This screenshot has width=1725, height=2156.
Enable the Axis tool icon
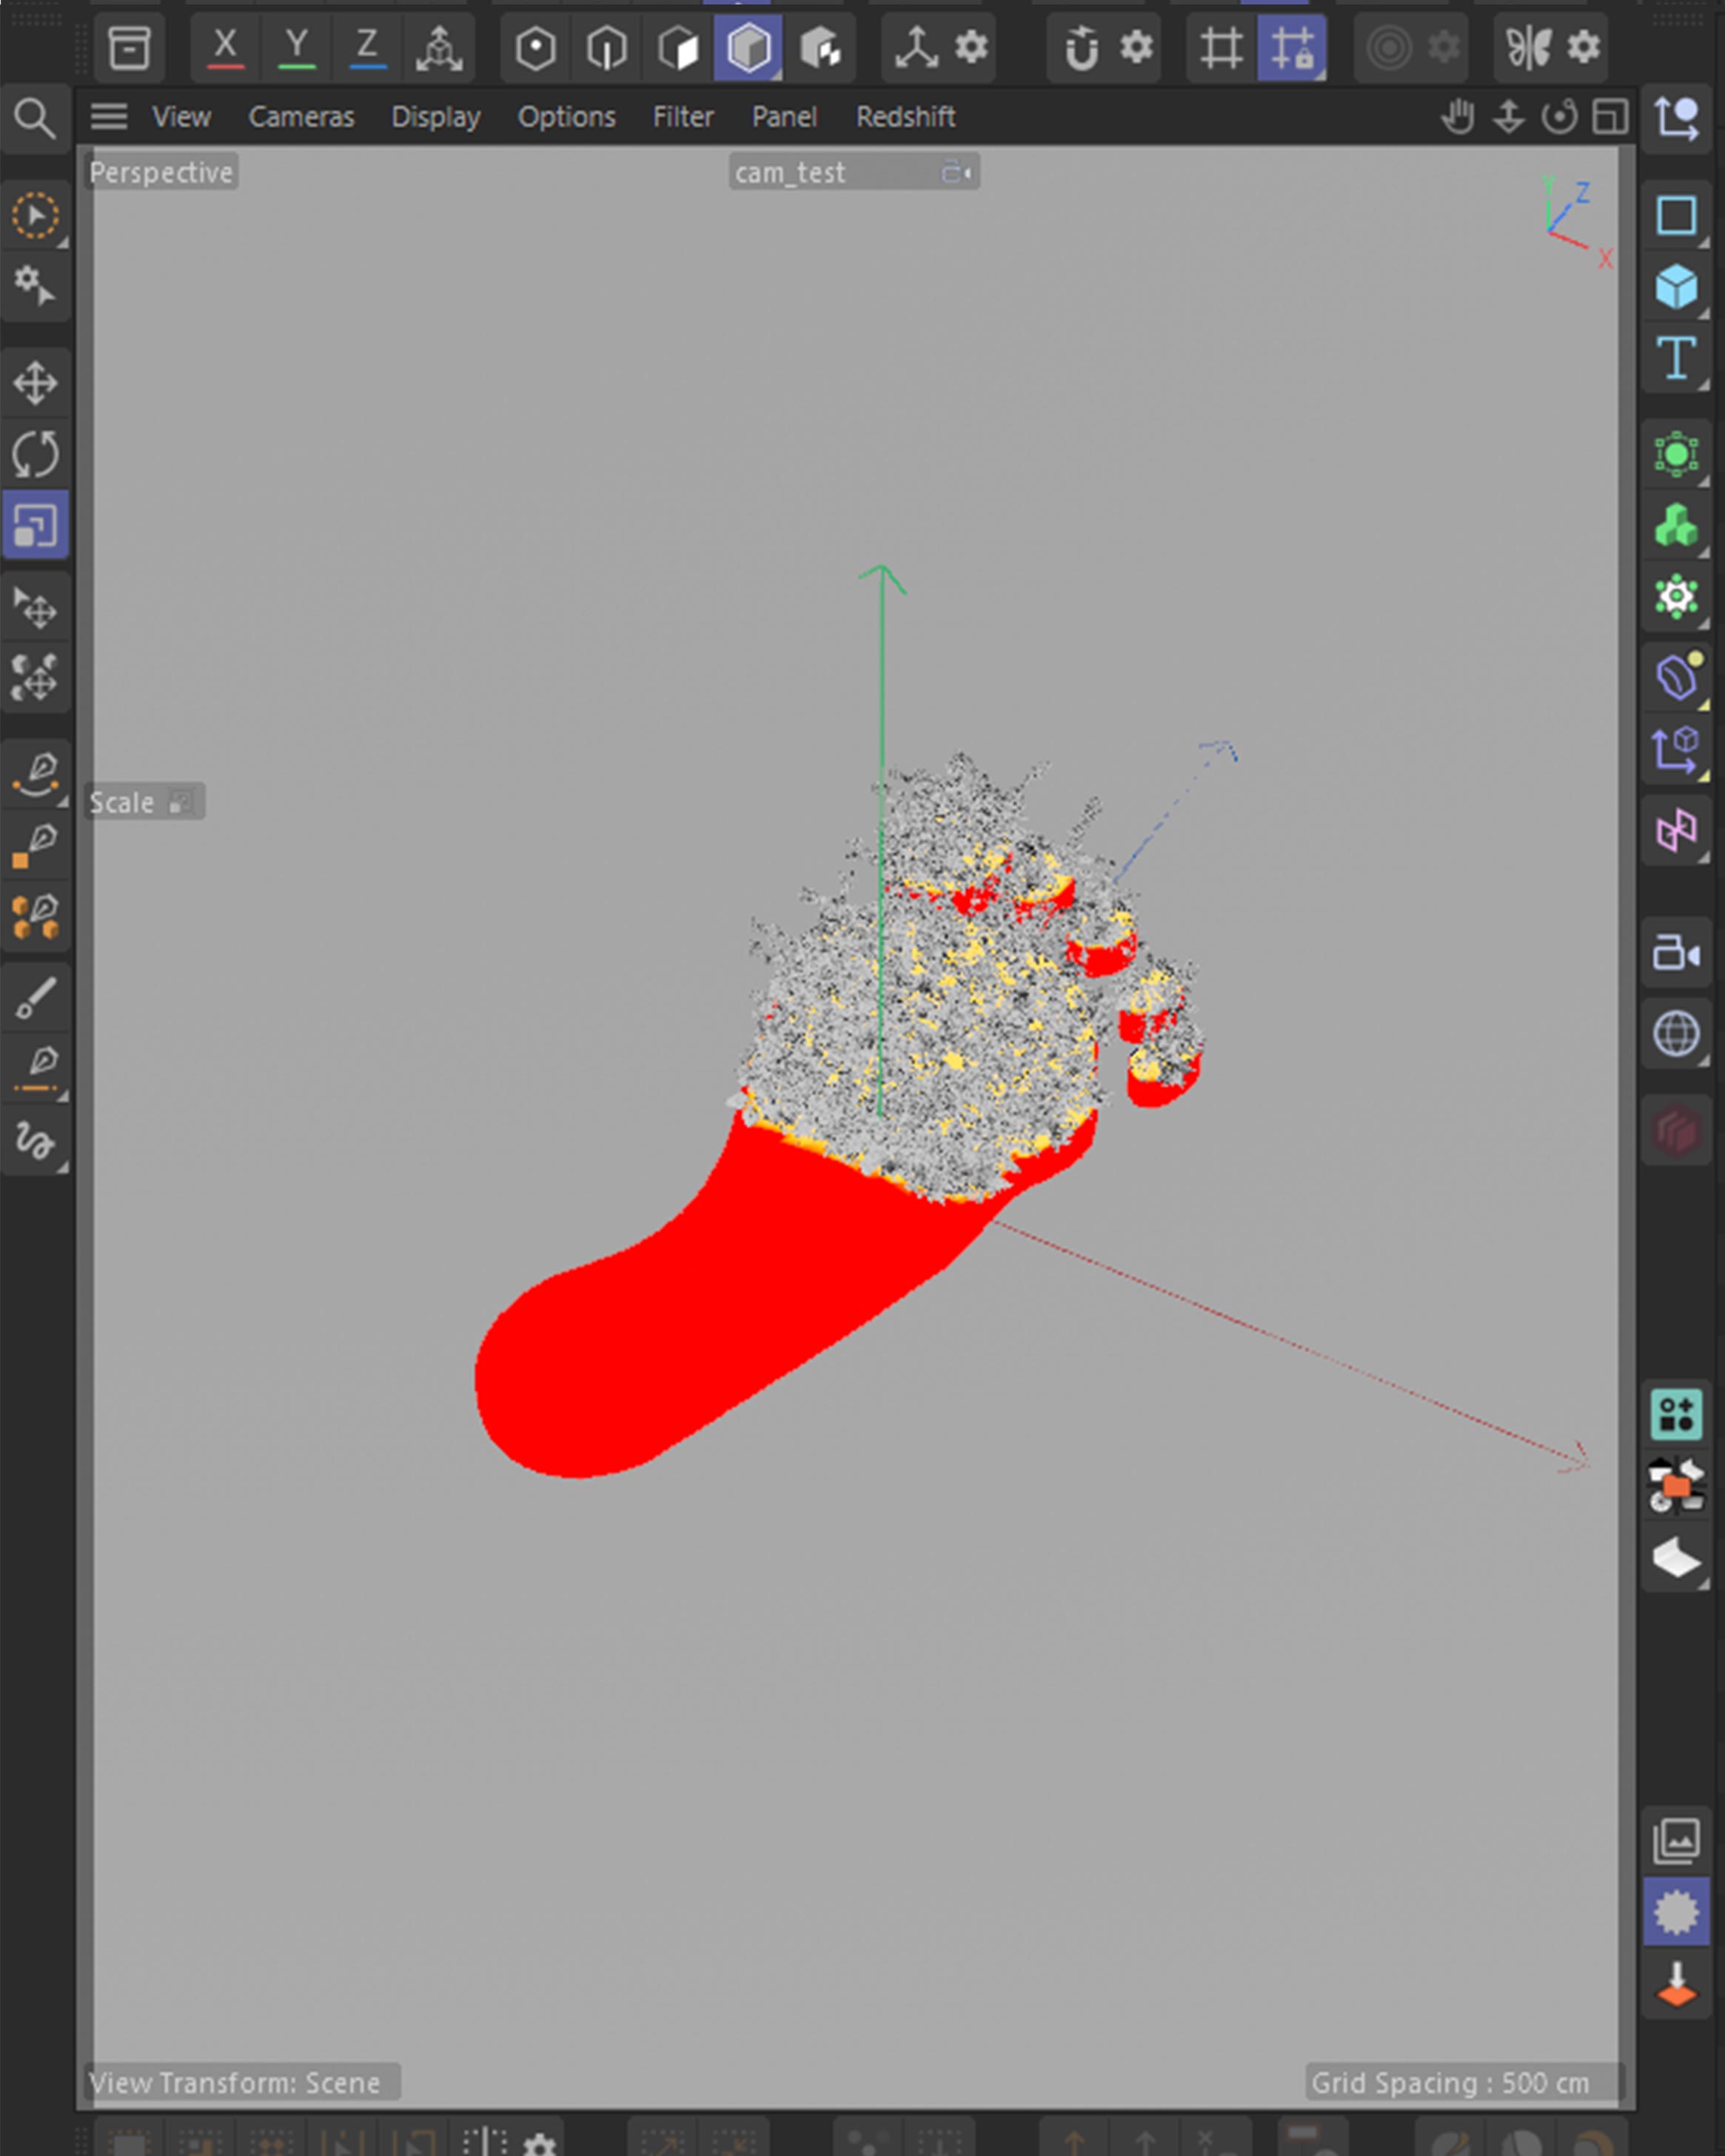(916, 47)
